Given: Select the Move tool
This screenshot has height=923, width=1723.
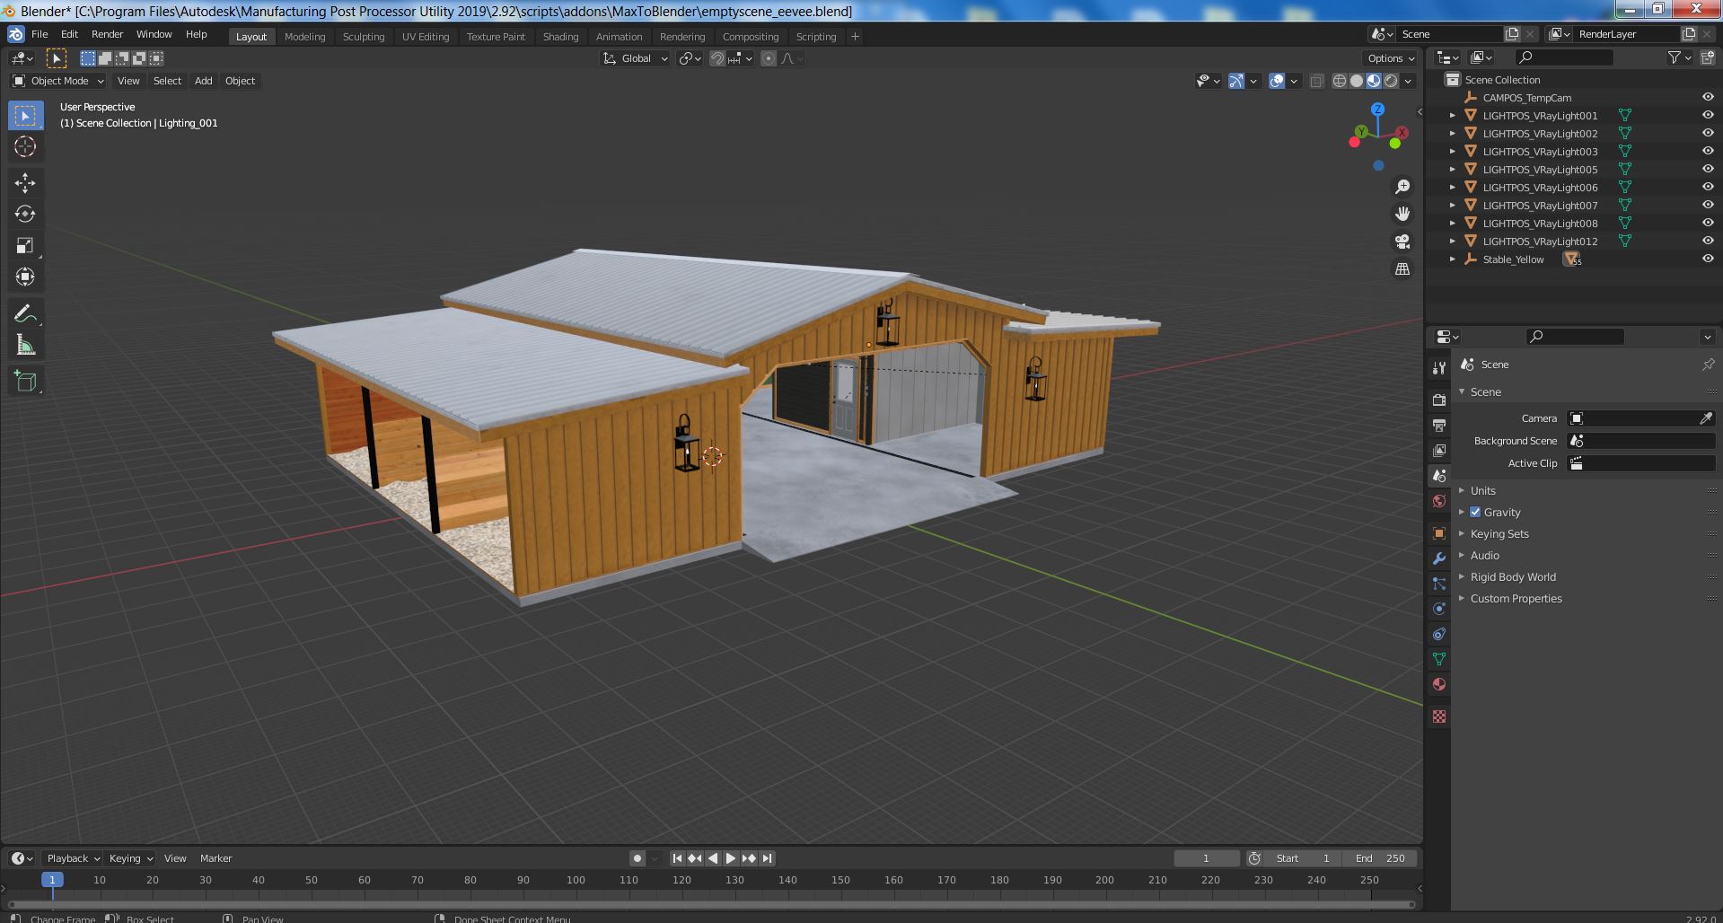Looking at the screenshot, I should click(x=25, y=183).
